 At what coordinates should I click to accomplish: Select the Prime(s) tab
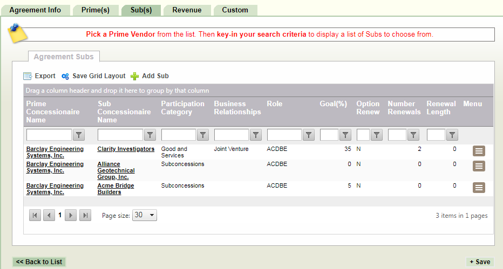point(95,10)
